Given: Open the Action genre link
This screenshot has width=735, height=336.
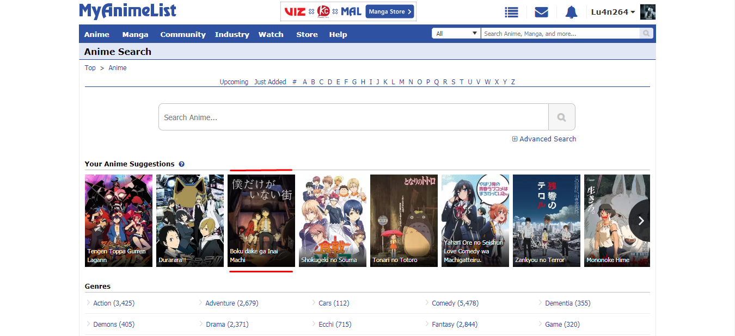Looking at the screenshot, I should point(114,303).
